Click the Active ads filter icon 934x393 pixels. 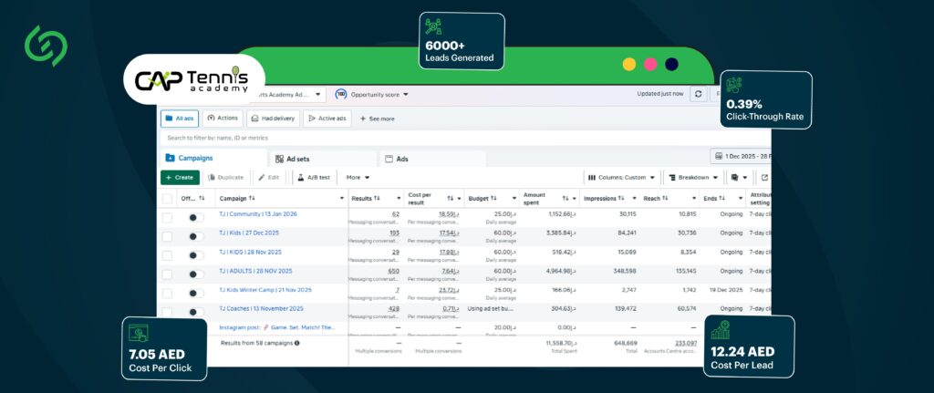[310, 119]
